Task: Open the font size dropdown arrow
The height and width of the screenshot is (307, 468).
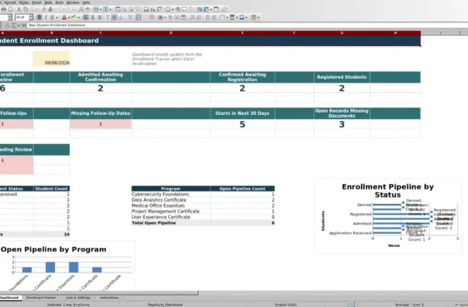Action: point(31,18)
